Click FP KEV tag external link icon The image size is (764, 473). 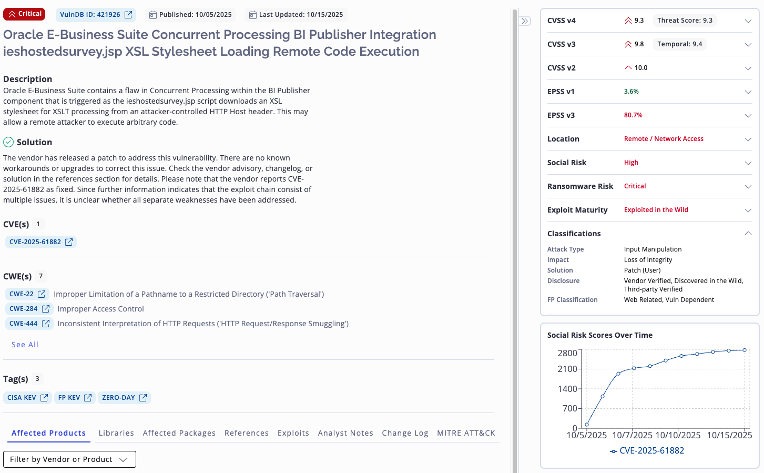(x=88, y=398)
